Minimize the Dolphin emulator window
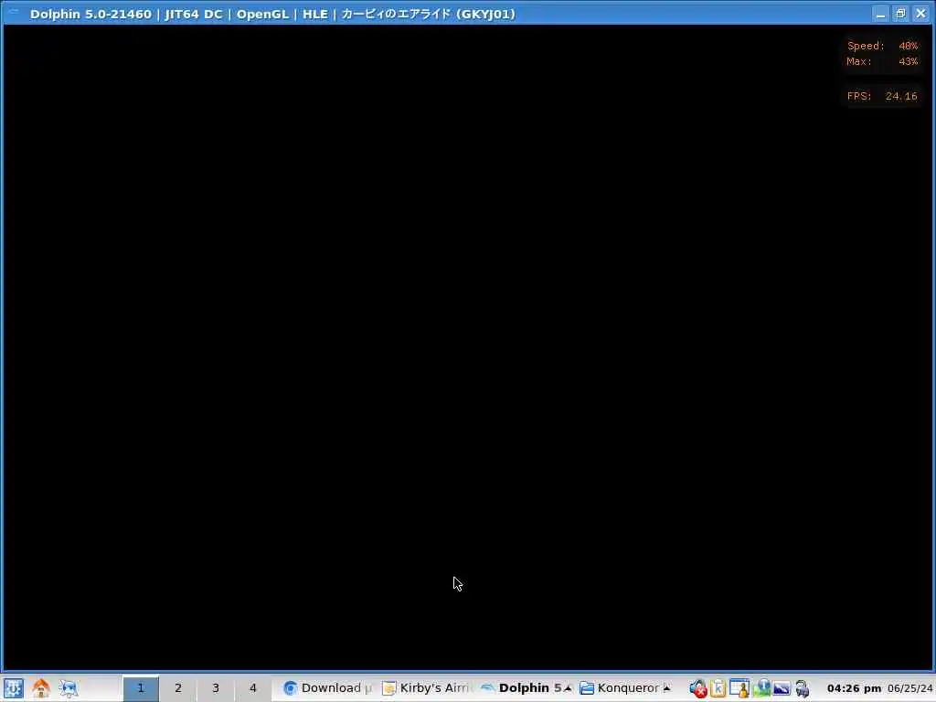 pyautogui.click(x=880, y=14)
